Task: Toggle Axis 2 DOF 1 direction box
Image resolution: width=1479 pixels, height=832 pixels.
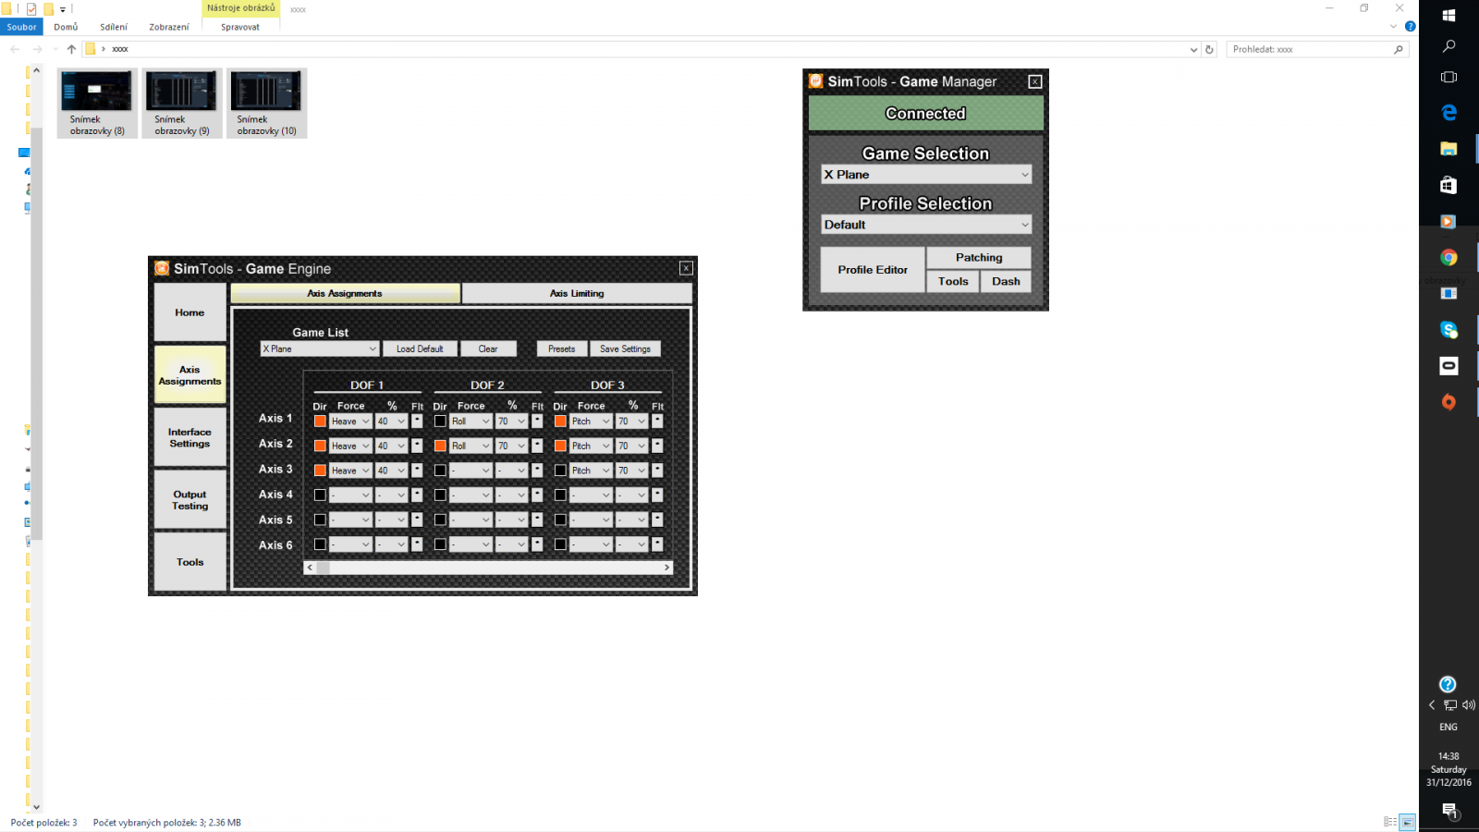Action: click(x=320, y=446)
